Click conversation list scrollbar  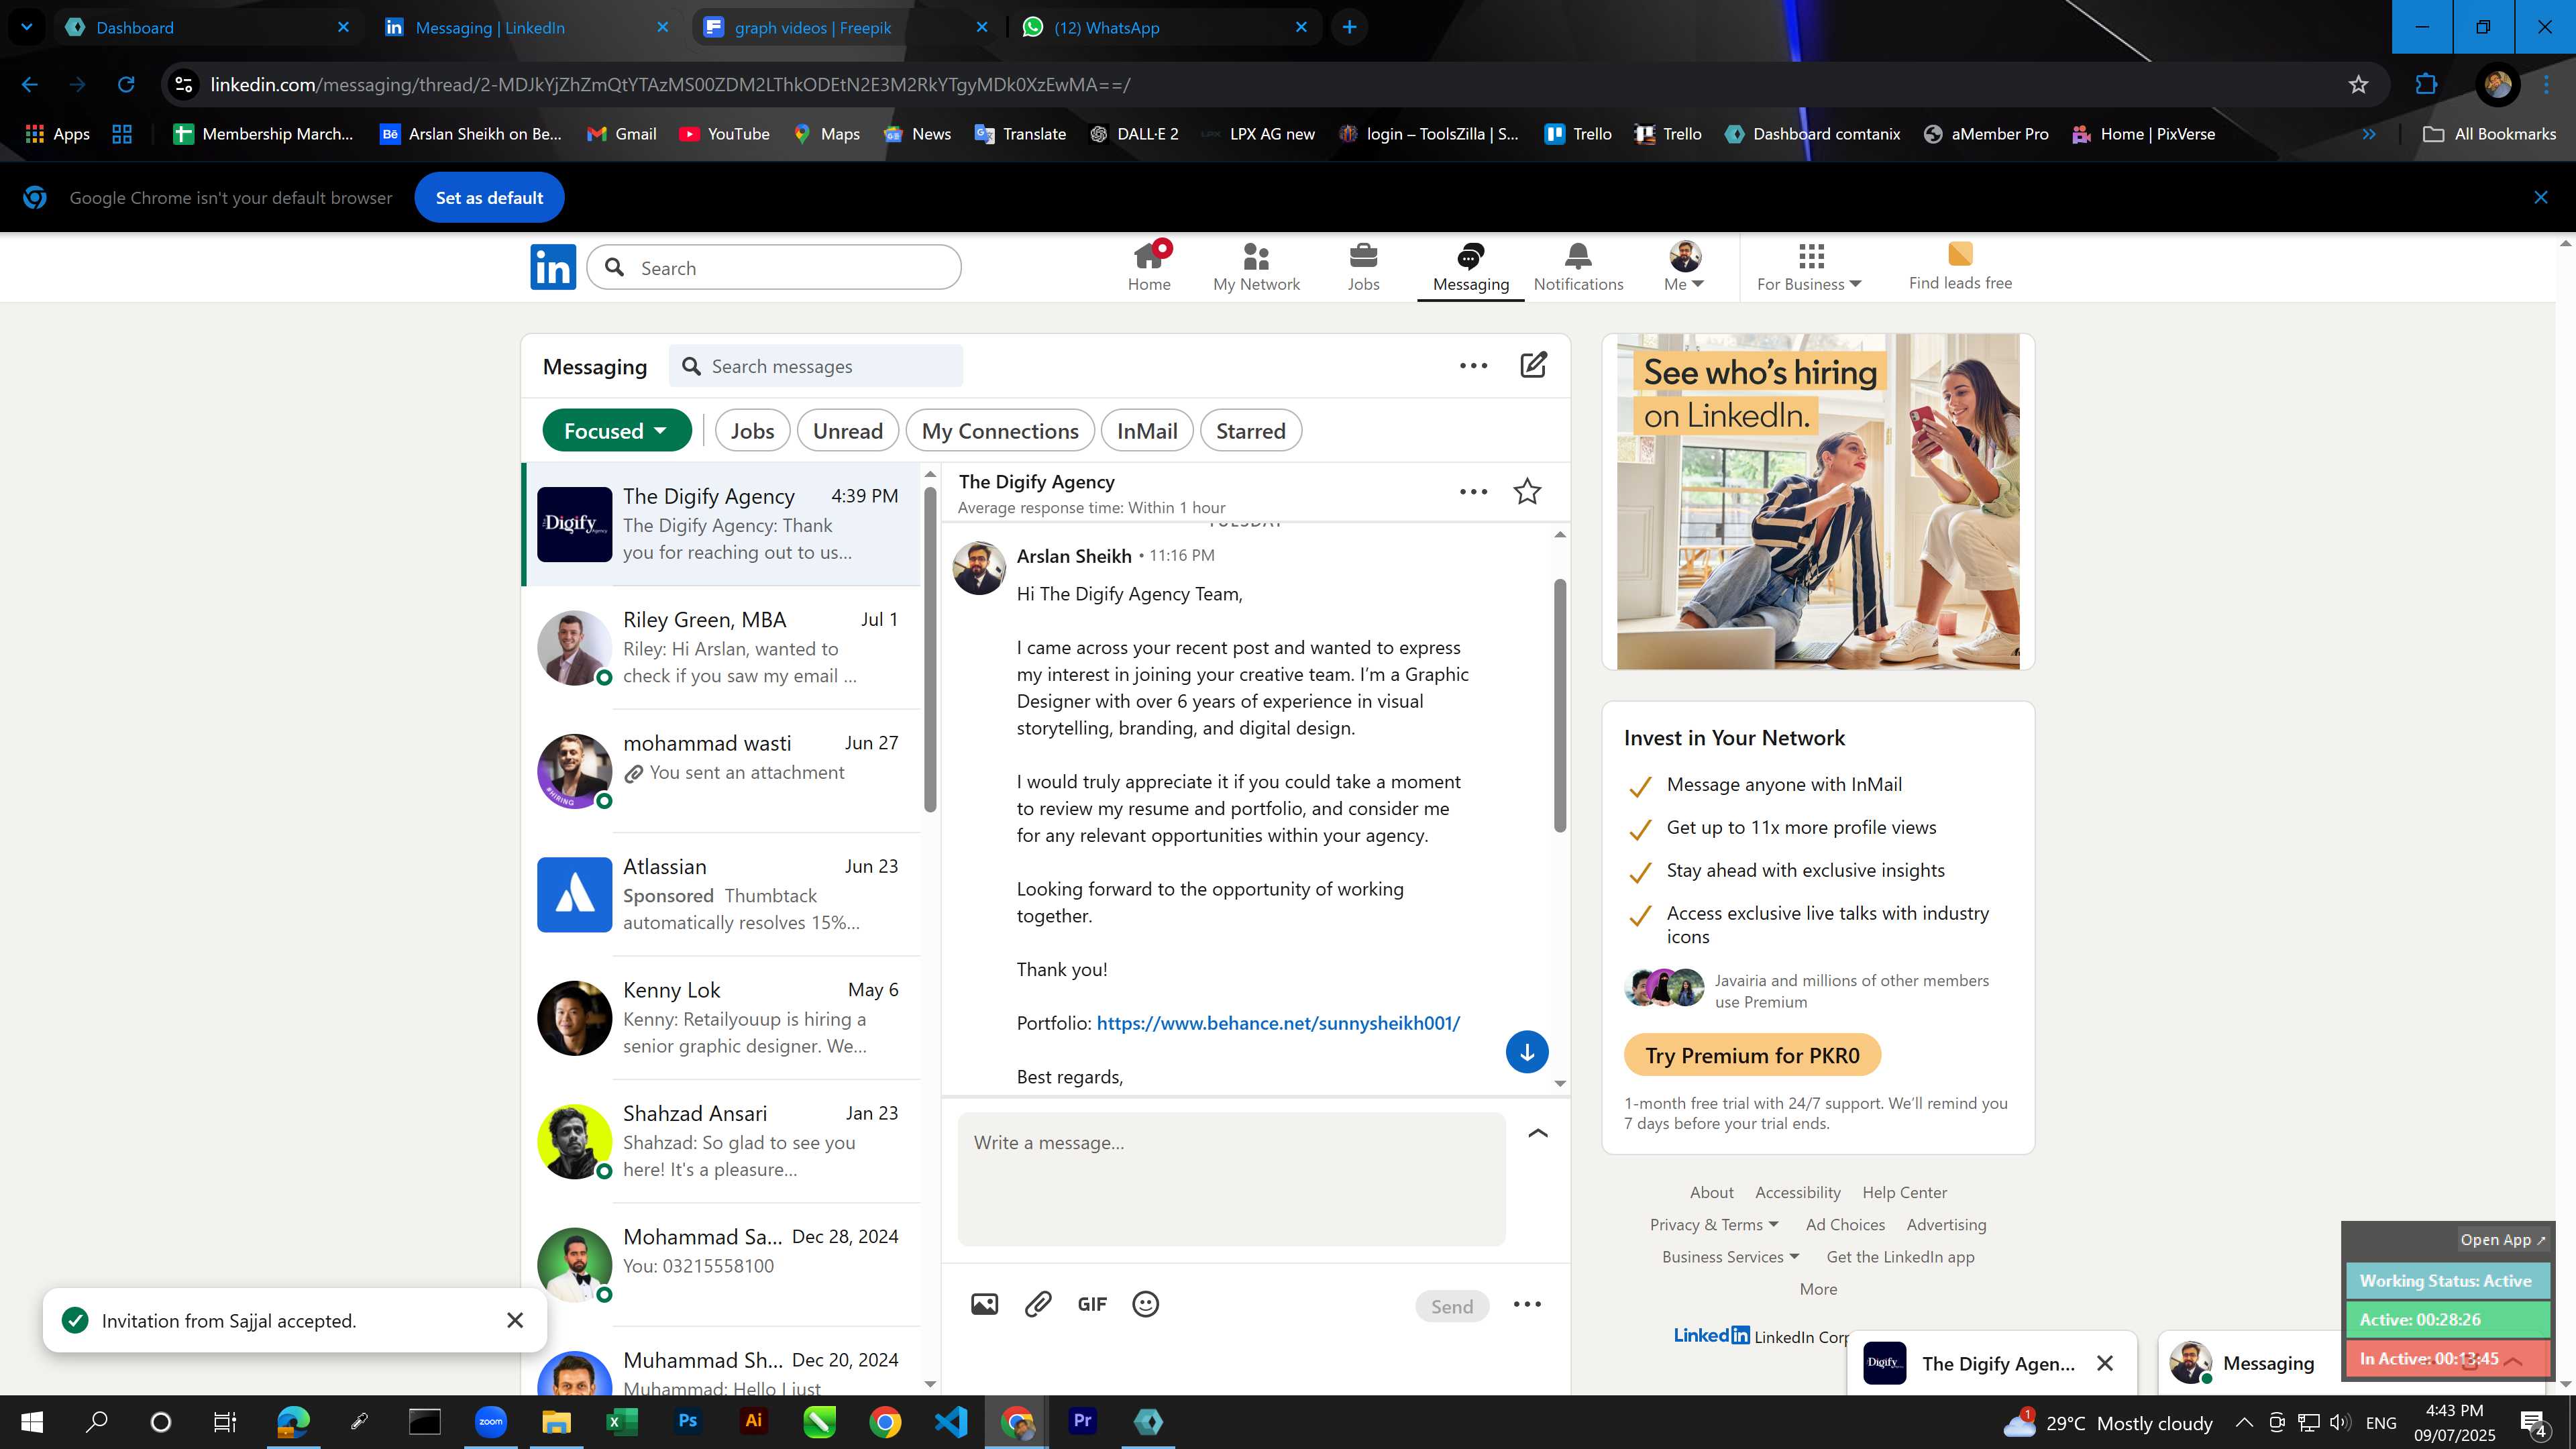[x=930, y=650]
